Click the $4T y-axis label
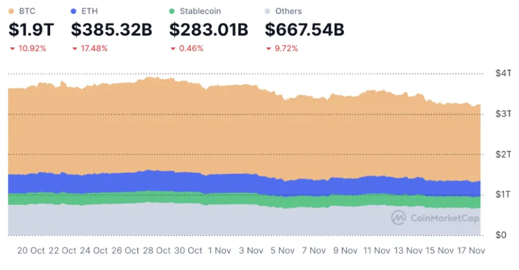This screenshot has width=519, height=270. (x=503, y=73)
